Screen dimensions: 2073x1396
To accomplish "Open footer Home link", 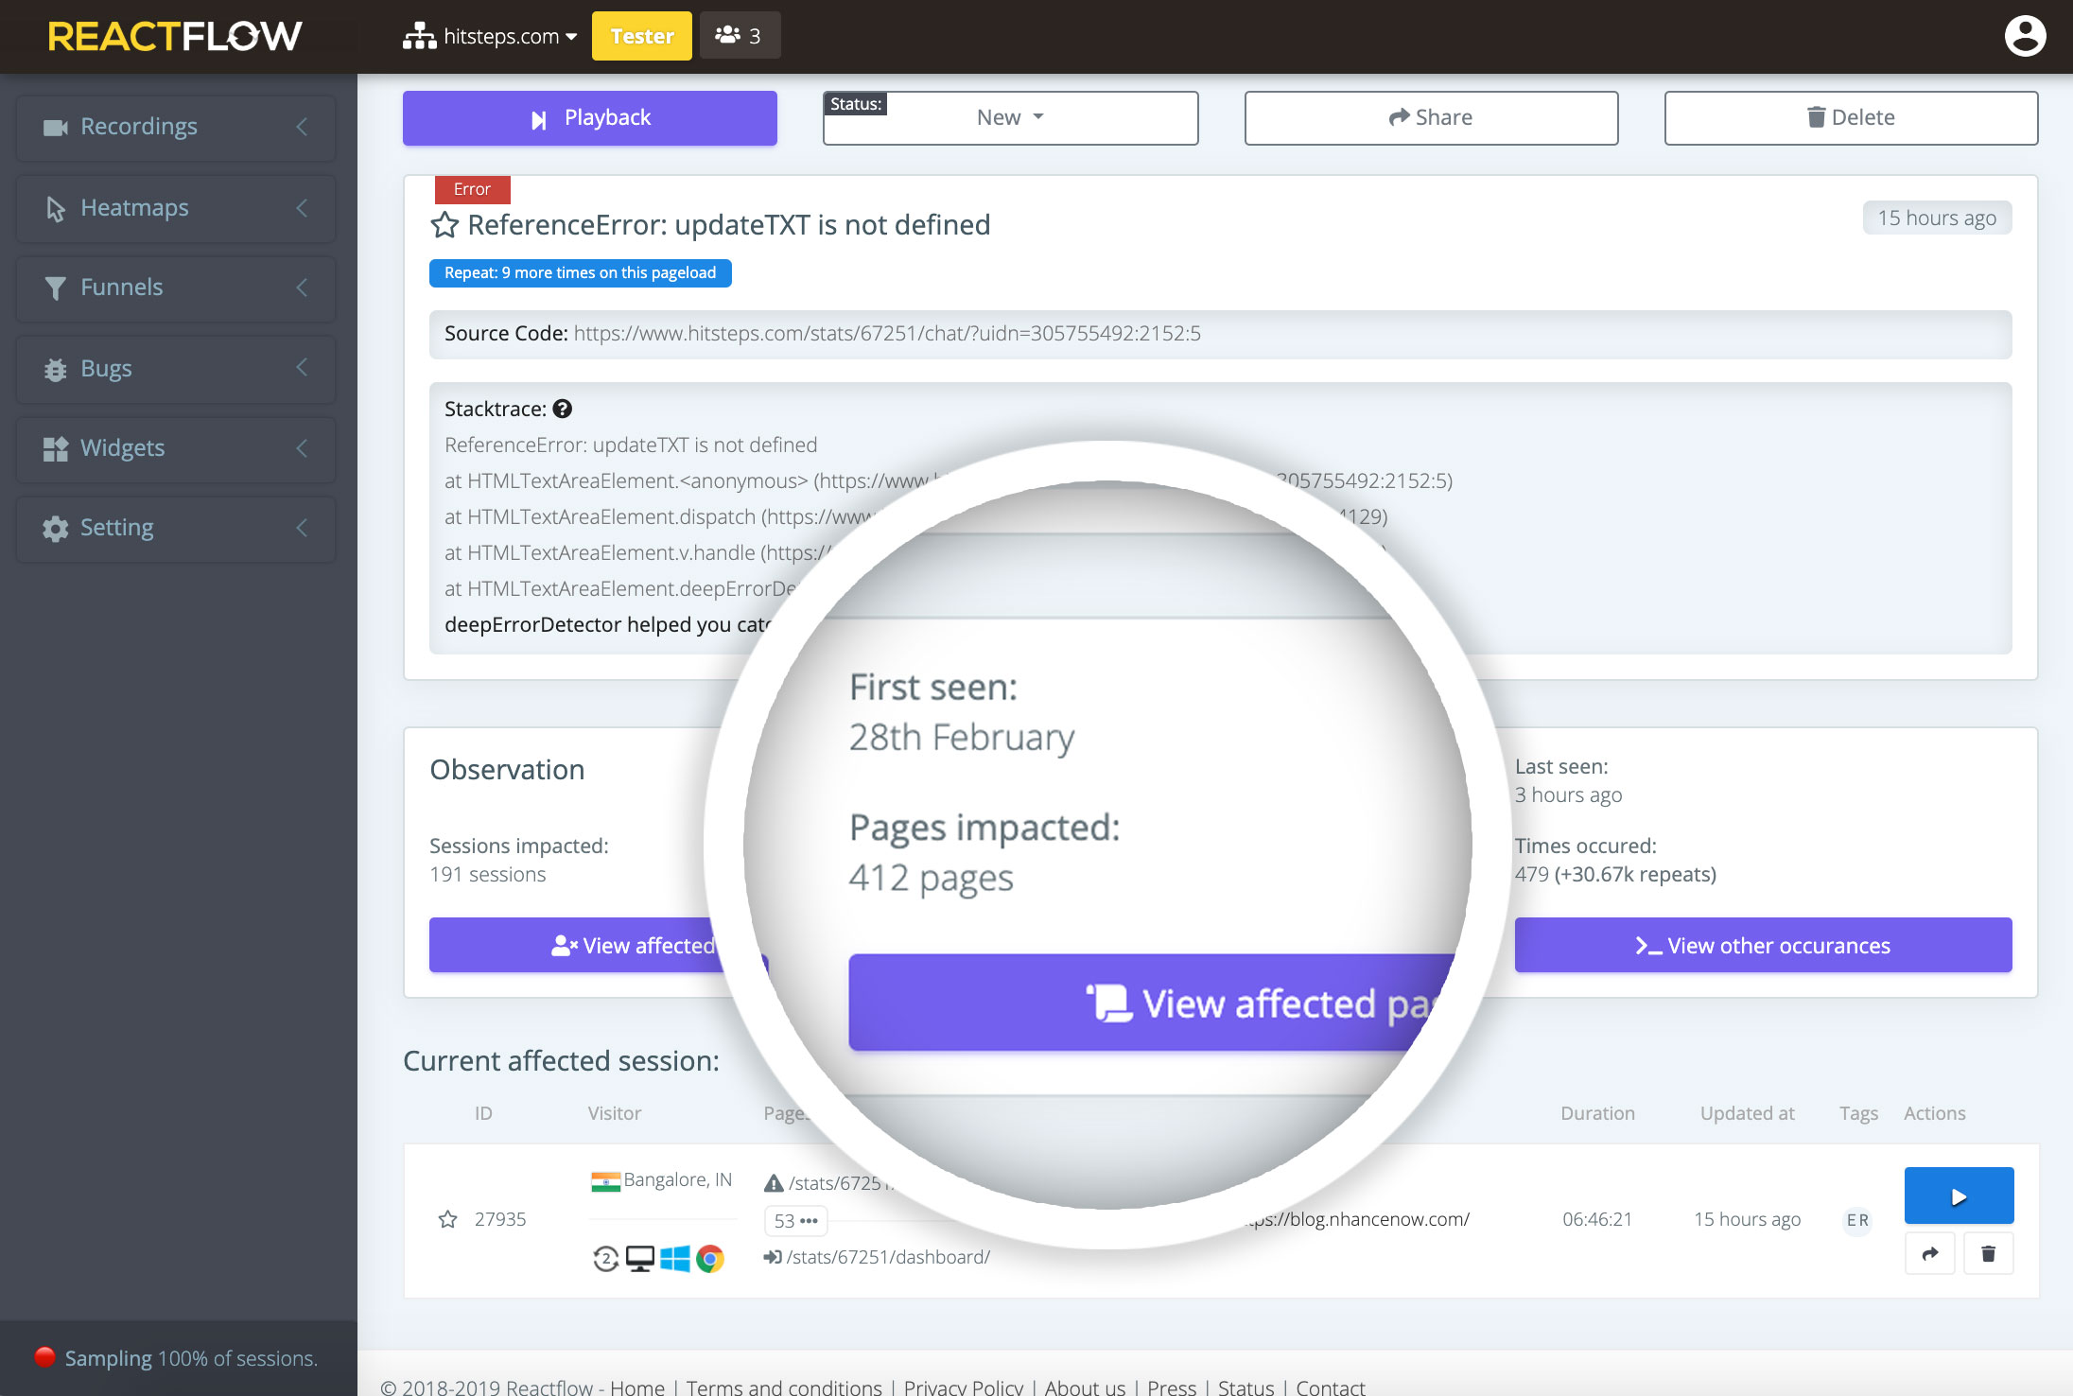I will point(637,1387).
